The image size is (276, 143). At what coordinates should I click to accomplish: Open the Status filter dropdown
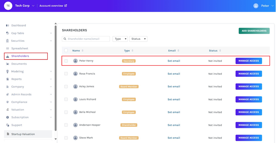pos(138,39)
